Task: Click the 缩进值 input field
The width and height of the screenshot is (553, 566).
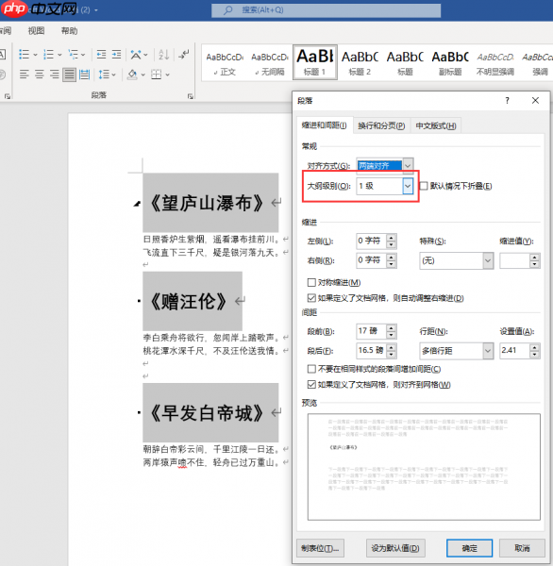Action: click(x=514, y=260)
